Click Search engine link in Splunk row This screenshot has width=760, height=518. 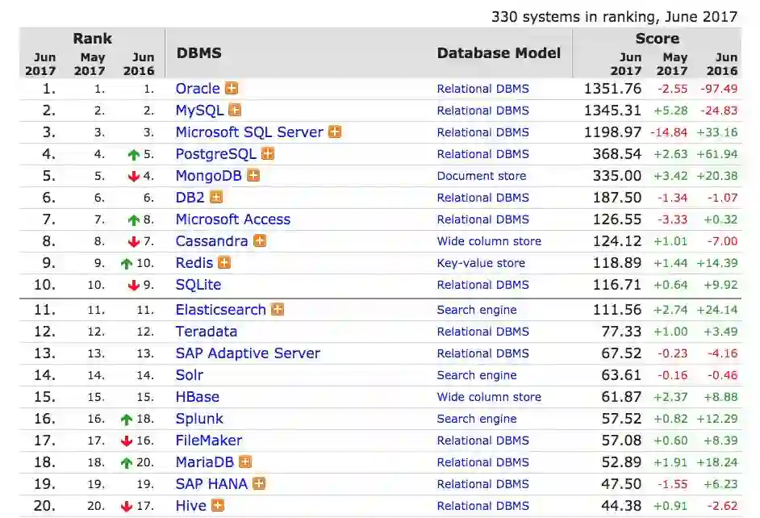[477, 419]
